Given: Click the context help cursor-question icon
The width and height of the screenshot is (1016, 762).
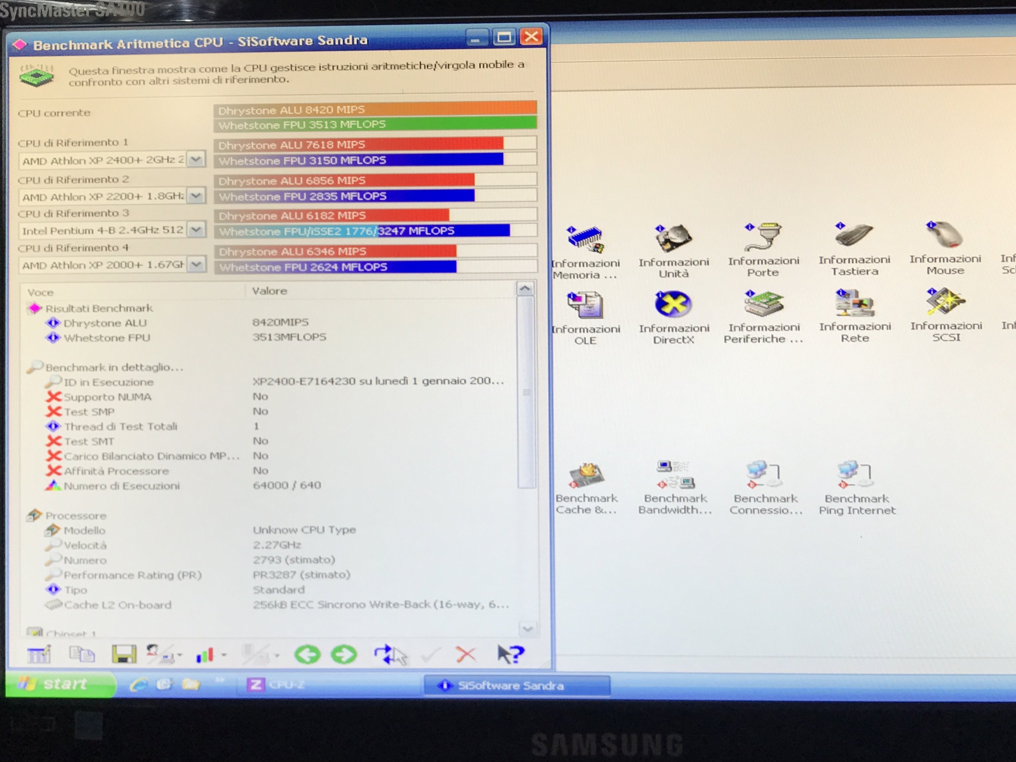Looking at the screenshot, I should 510,654.
